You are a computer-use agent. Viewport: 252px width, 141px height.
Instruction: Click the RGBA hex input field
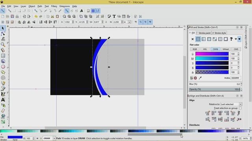click(236, 78)
